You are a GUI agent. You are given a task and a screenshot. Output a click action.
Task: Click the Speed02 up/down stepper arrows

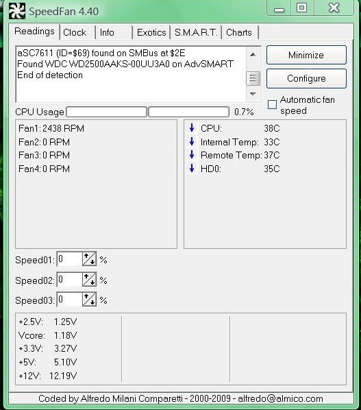pos(89,279)
